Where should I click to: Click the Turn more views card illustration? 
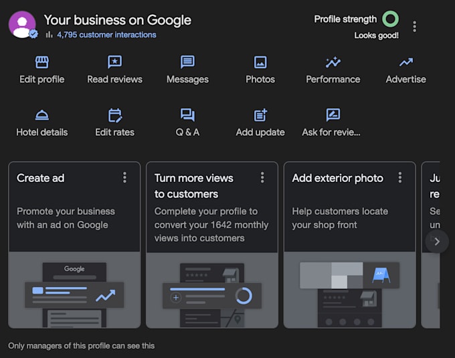point(212,290)
